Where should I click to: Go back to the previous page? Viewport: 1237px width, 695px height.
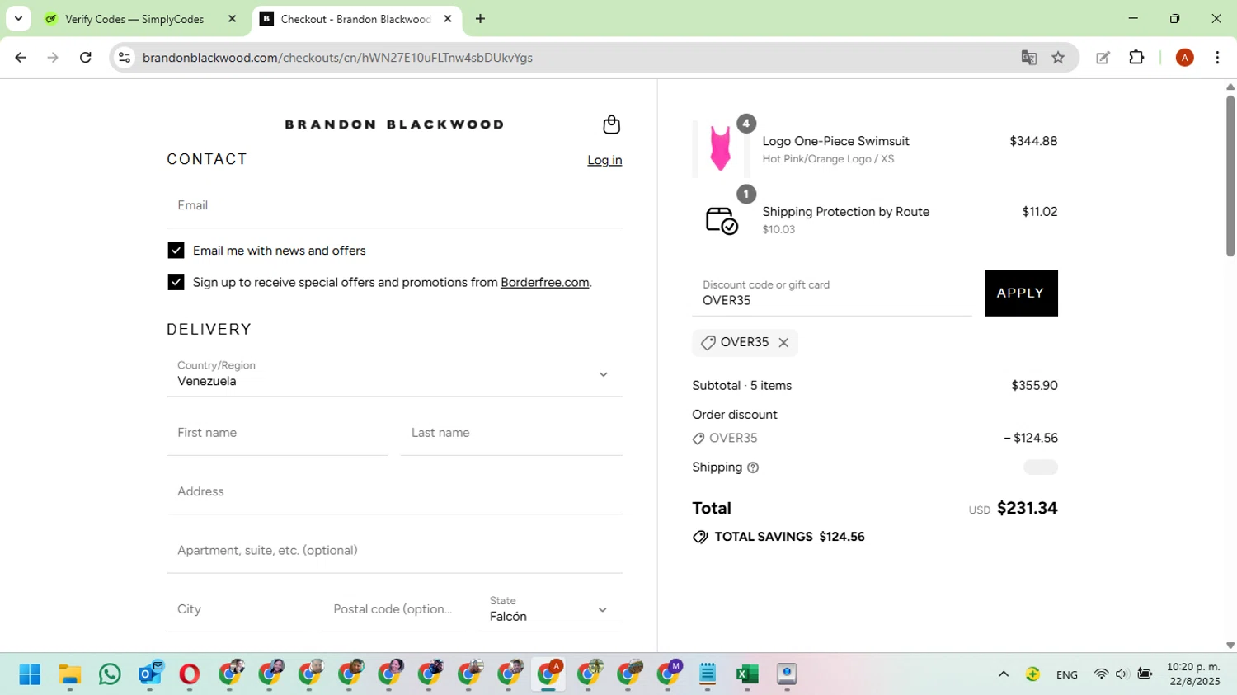tap(21, 58)
